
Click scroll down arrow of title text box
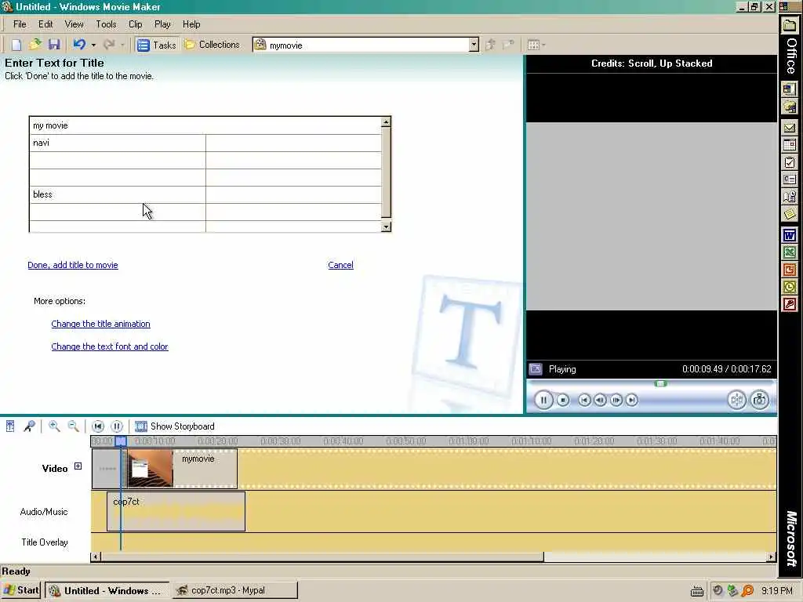coord(386,227)
